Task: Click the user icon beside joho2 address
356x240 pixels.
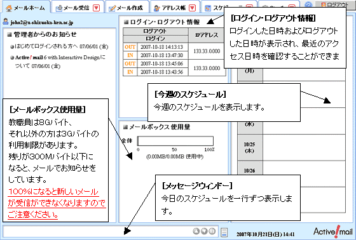Action: [6, 22]
